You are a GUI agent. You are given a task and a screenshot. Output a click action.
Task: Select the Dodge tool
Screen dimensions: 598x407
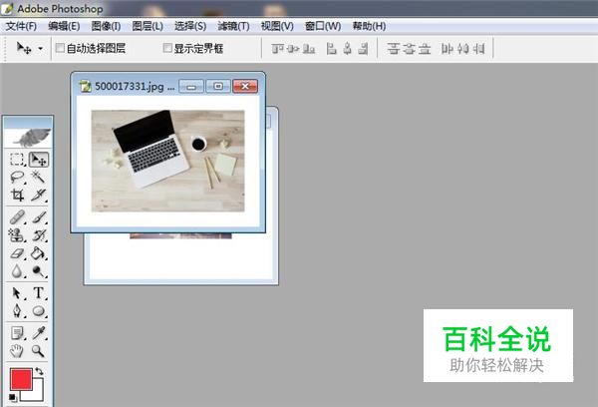click(38, 271)
